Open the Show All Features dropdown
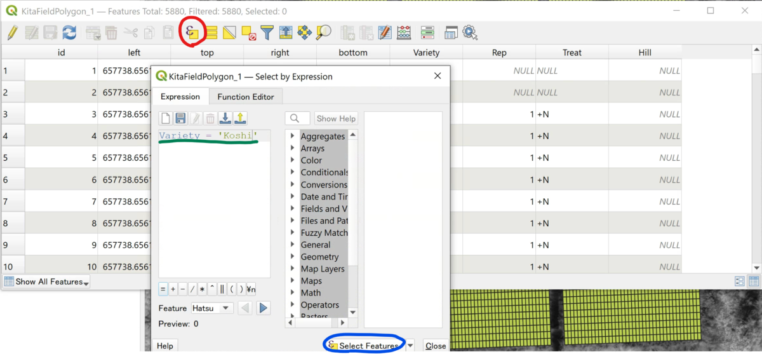Image resolution: width=762 pixels, height=354 pixels. [46, 282]
